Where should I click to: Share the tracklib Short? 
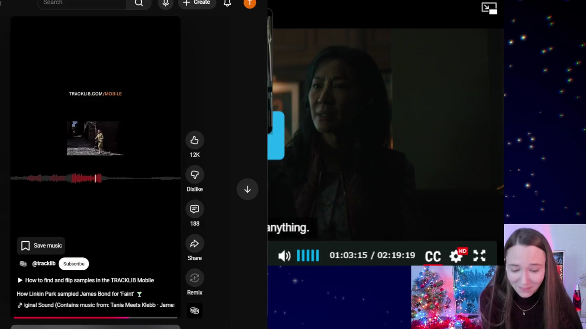195,244
